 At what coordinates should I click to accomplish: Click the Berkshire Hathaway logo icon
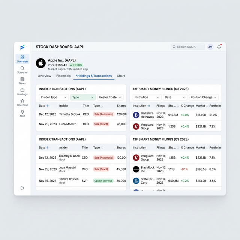(x=136, y=115)
